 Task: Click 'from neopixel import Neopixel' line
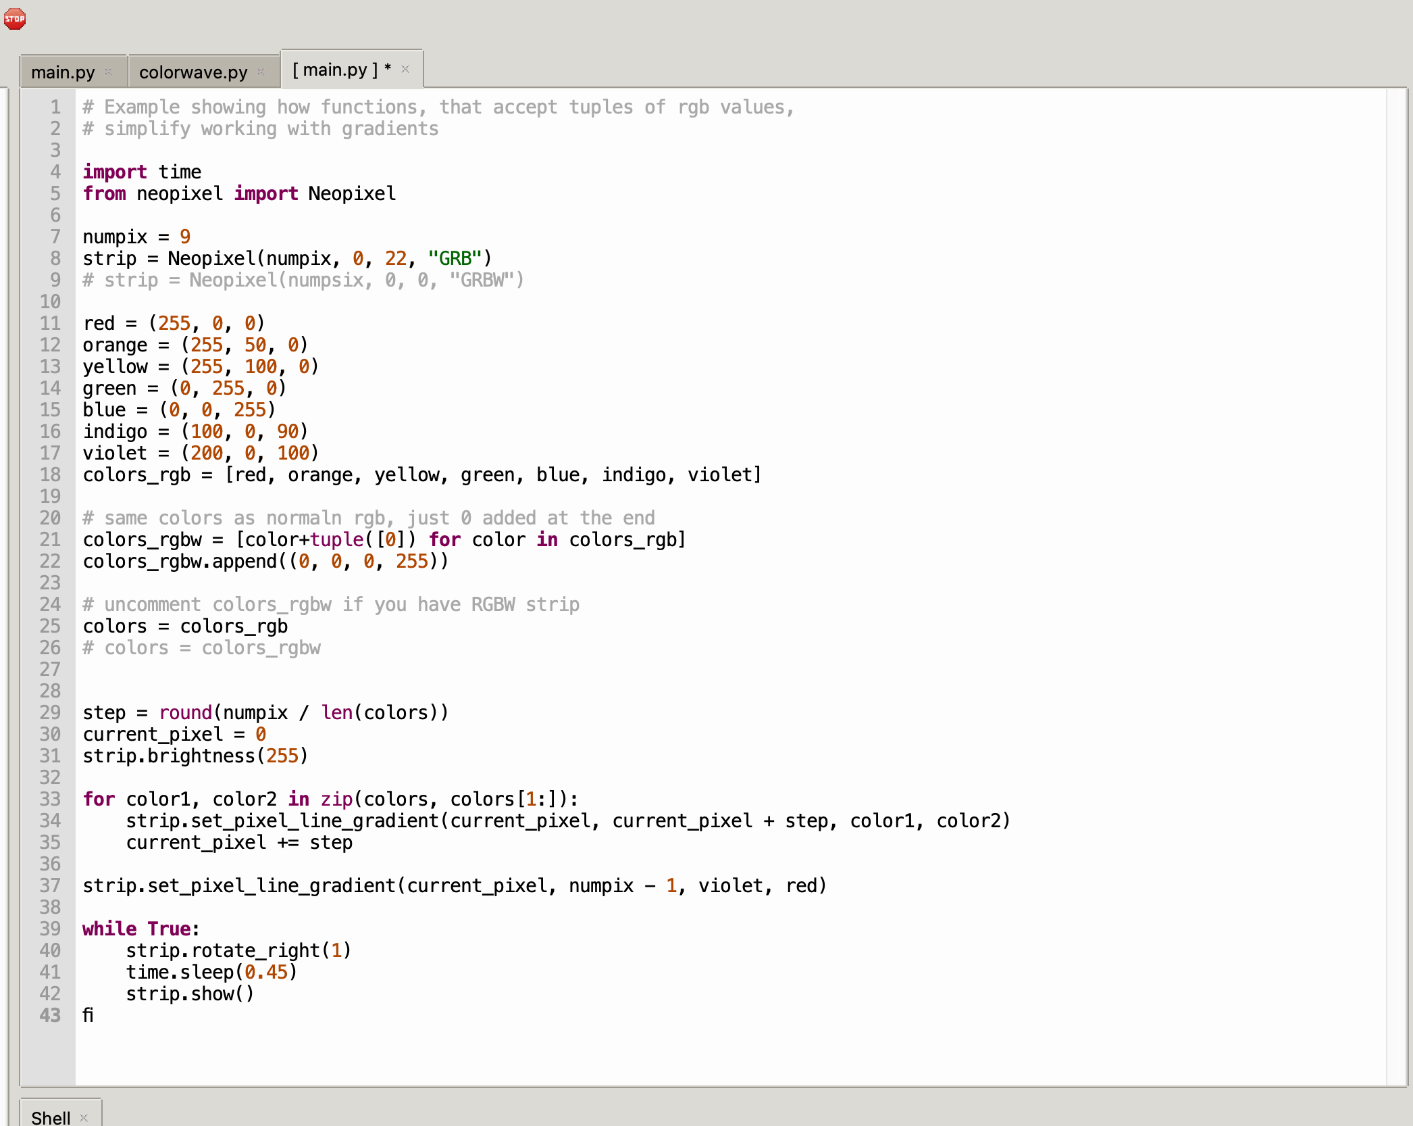click(239, 193)
